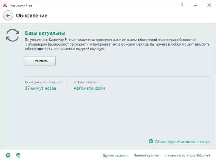This screenshot has height=161, width=216.
Task: Open Личный кабинет in the footer
Action: (x=147, y=155)
